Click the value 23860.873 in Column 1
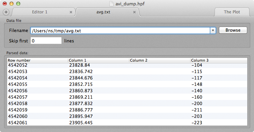Image resolution: width=254 pixels, height=132 pixels. click(81, 91)
